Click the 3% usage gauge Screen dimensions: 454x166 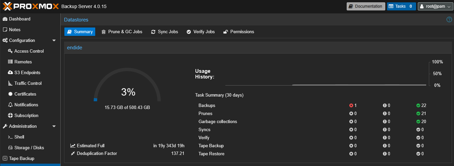[127, 92]
